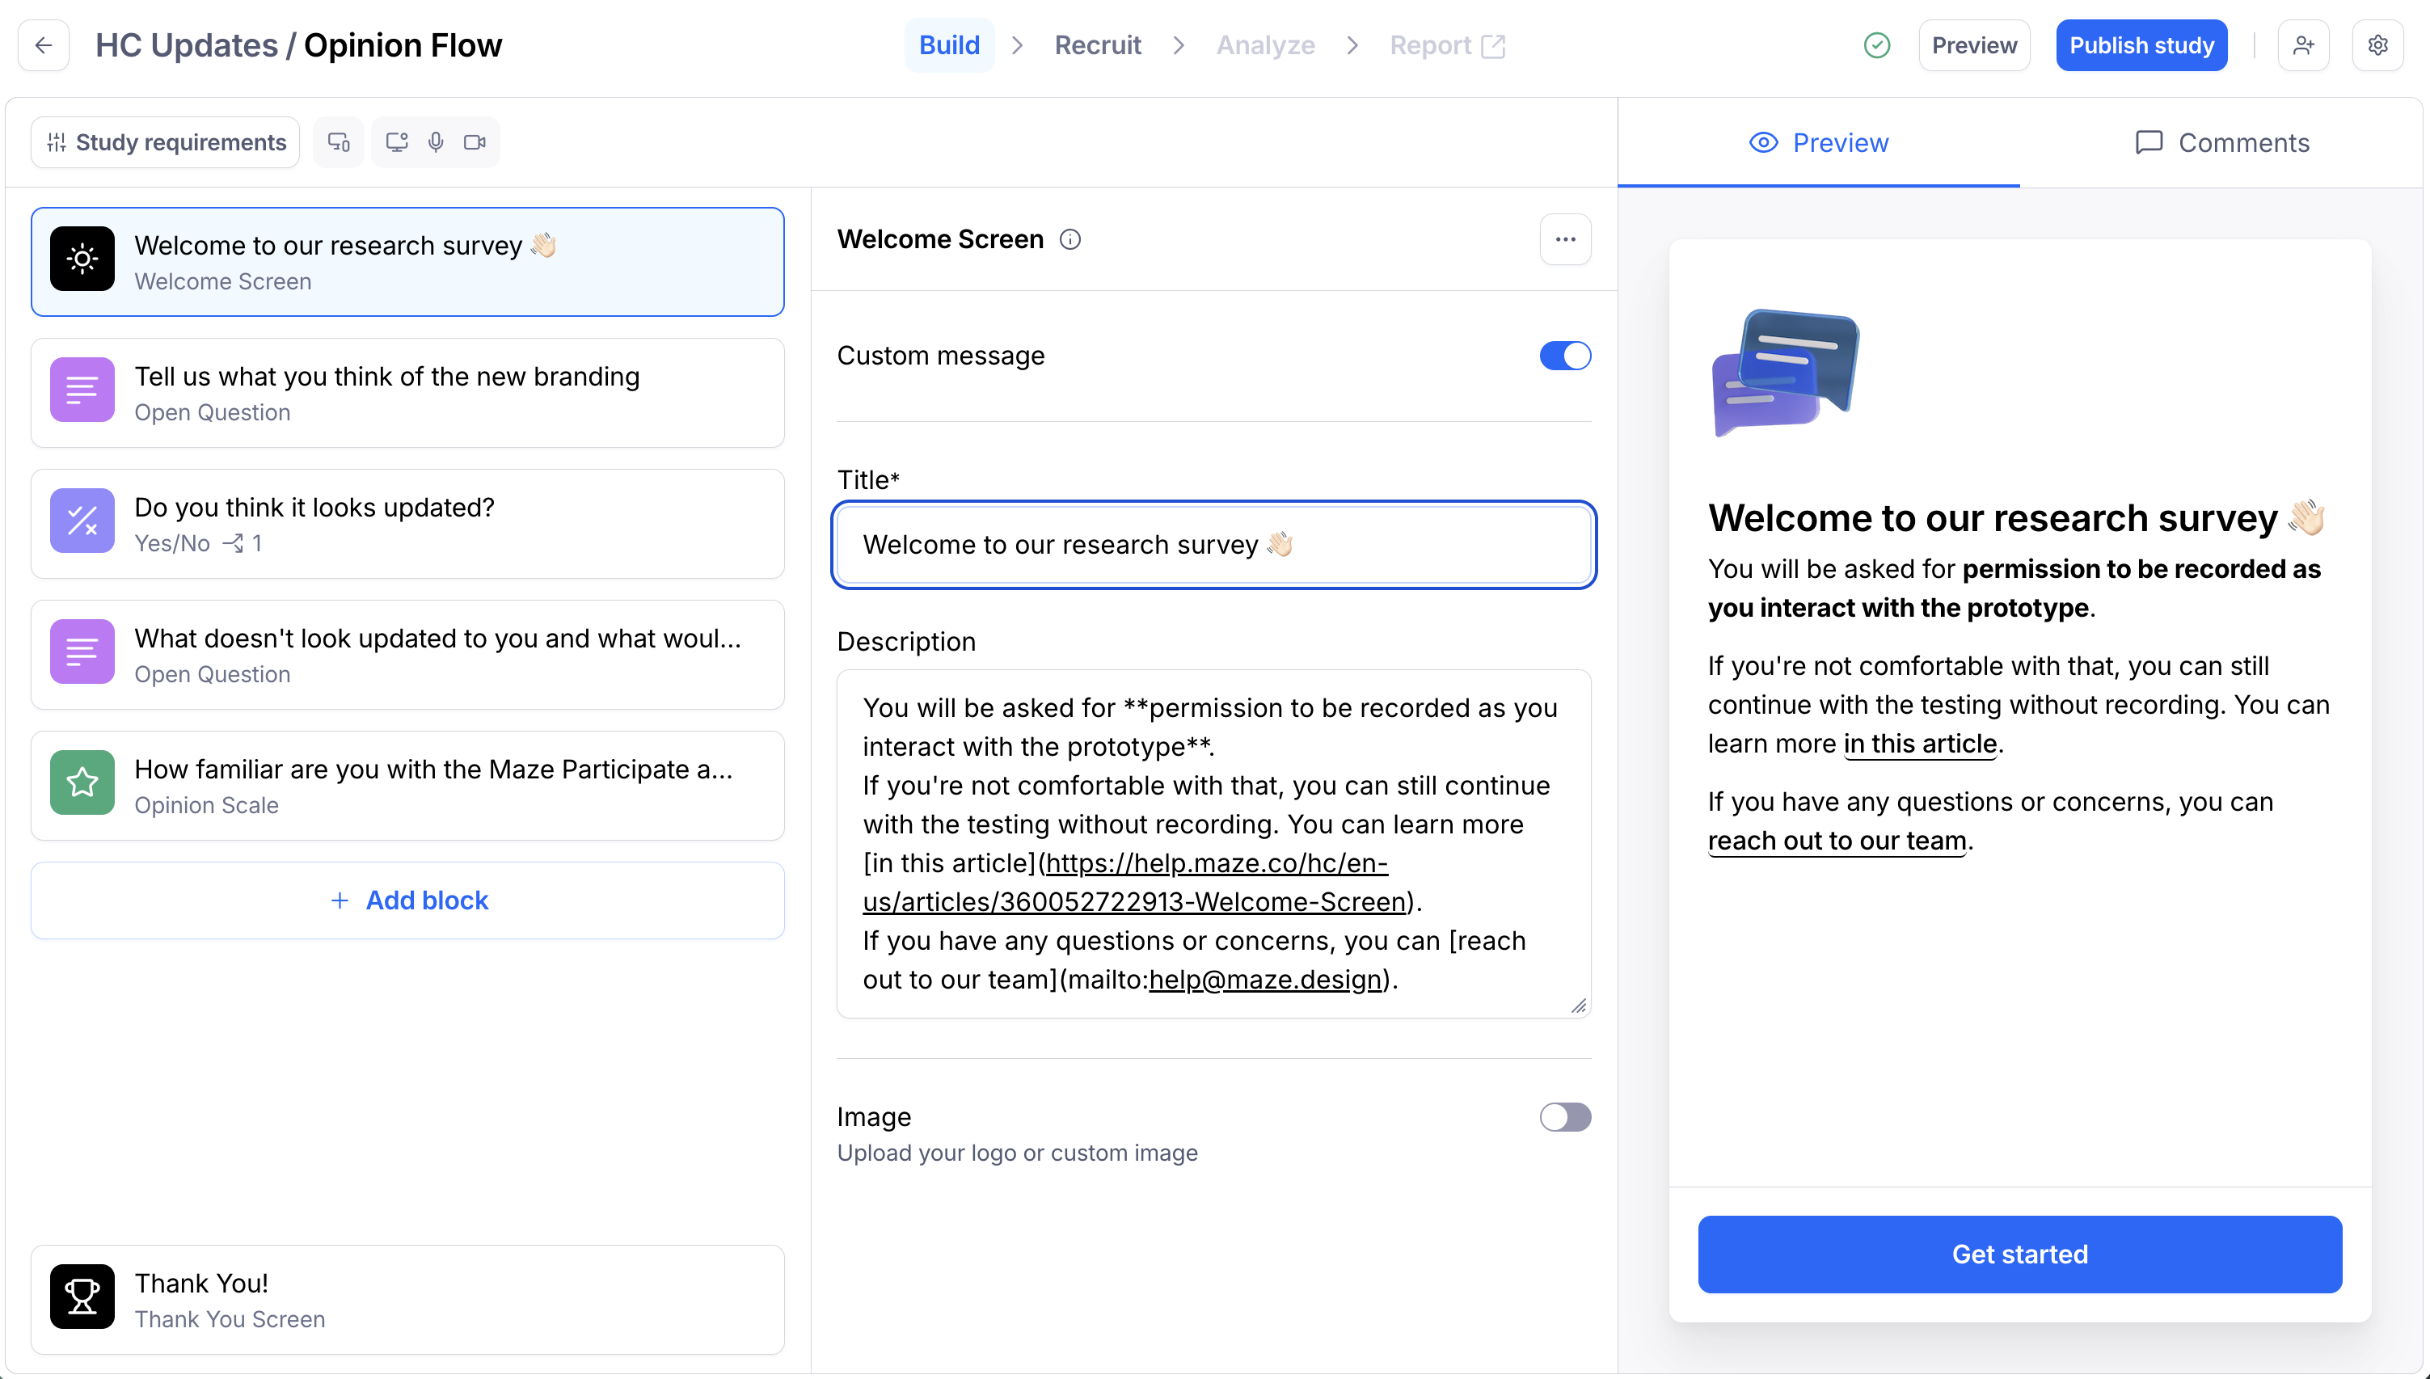Click the invite collaborator icon
This screenshot has height=1379, width=2430.
[x=2303, y=44]
